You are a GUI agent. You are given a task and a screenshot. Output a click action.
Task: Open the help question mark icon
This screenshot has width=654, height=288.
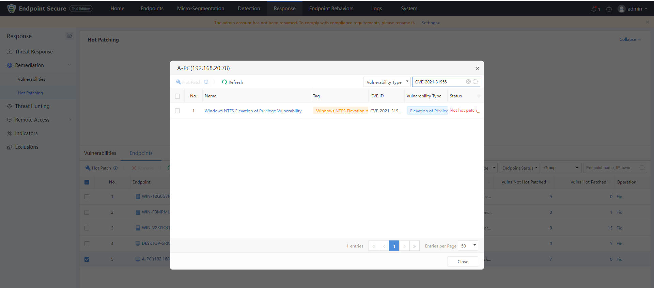point(609,9)
